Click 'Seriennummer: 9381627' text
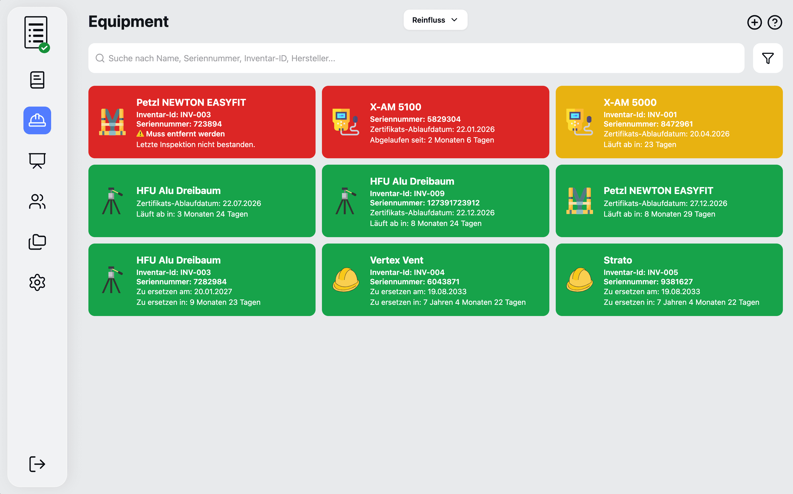 pos(648,282)
